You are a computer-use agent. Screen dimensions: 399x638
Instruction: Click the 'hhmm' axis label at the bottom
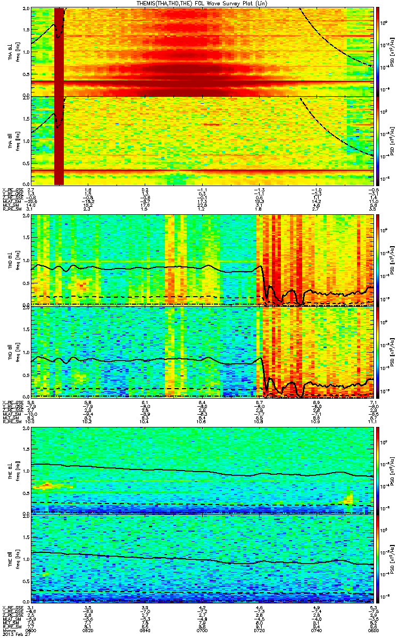click(x=8, y=631)
